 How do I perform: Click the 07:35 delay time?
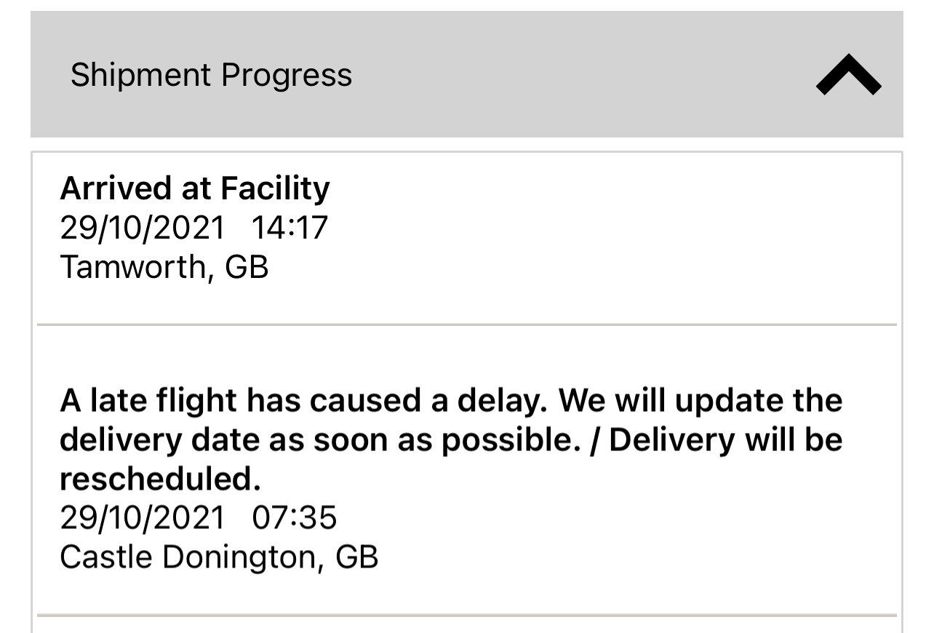click(x=294, y=518)
